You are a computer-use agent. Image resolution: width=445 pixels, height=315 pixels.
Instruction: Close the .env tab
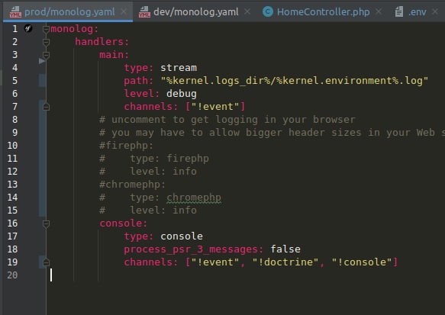click(435, 11)
